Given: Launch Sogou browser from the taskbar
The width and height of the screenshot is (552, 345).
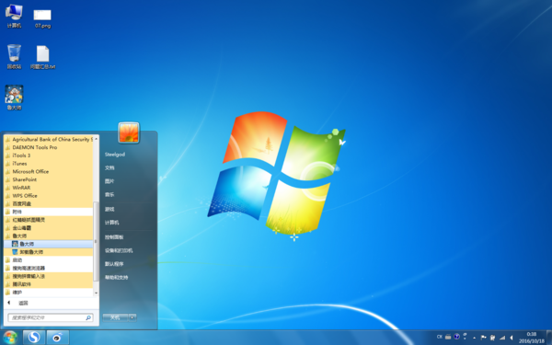Looking at the screenshot, I should click(x=34, y=338).
